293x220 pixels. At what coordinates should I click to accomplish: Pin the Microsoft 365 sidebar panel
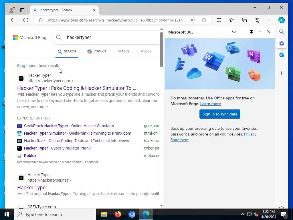252,32
